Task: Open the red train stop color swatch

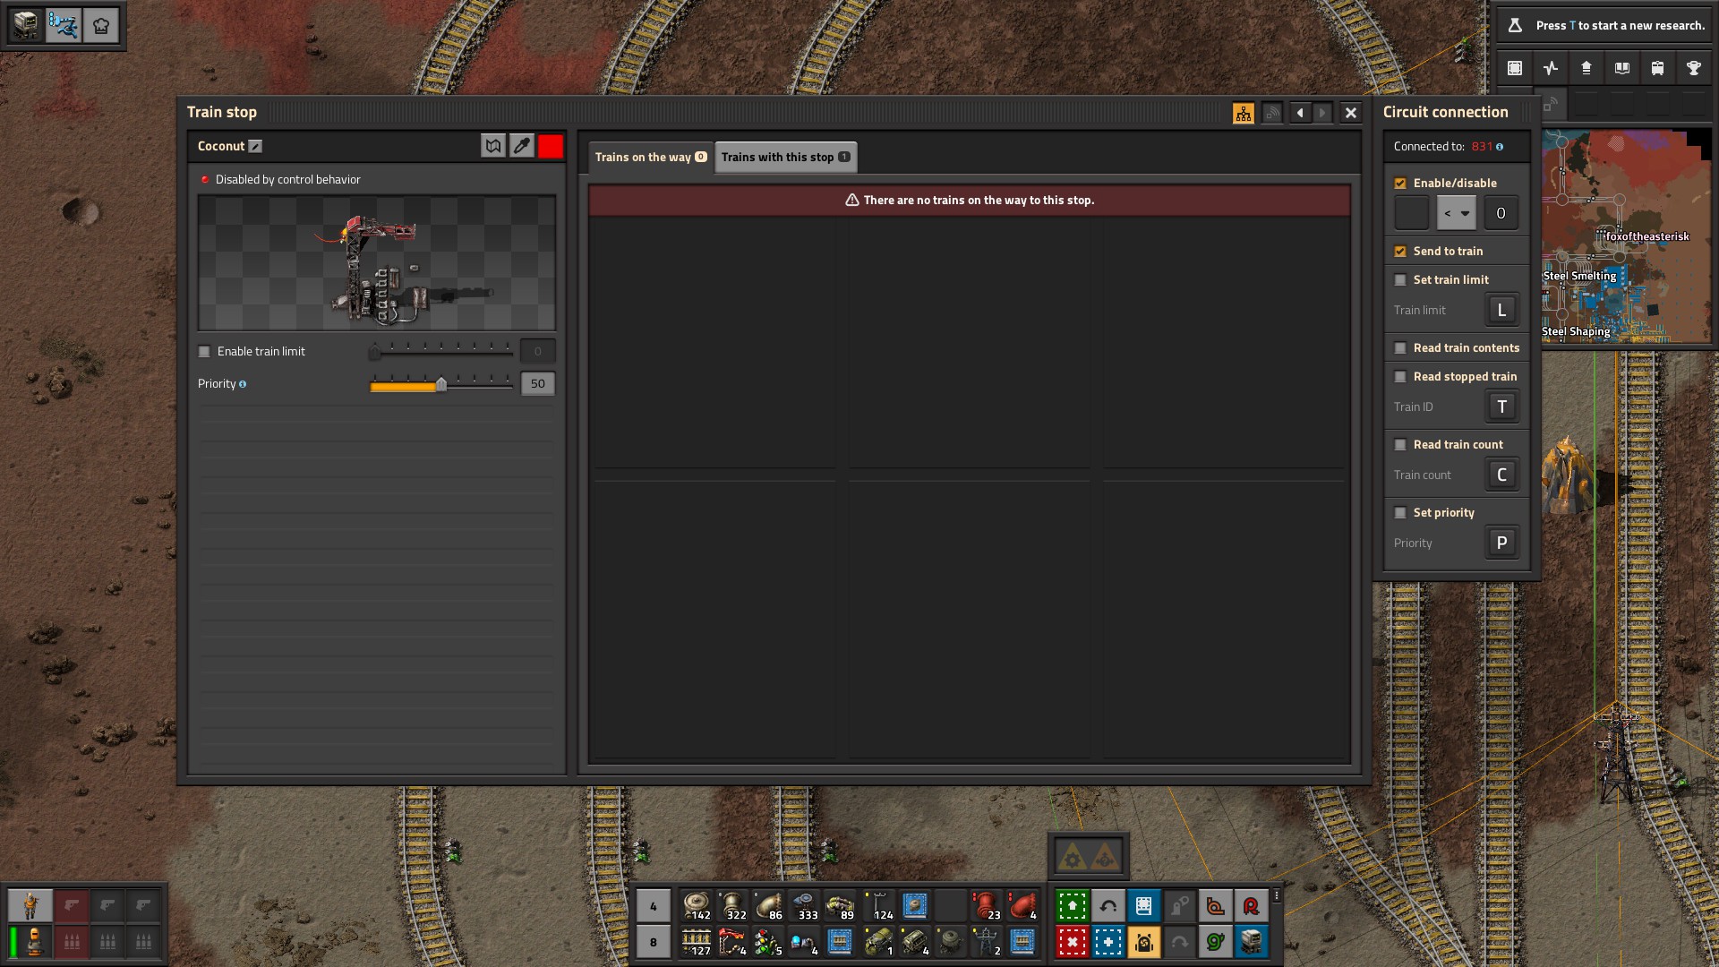Action: tap(551, 146)
